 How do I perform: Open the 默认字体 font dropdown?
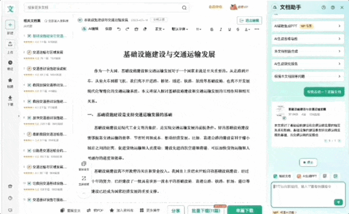179,29
